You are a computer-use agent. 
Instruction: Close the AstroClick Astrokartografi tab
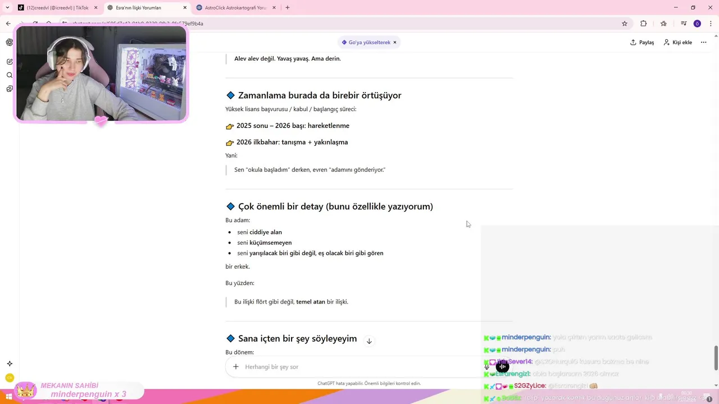pyautogui.click(x=274, y=8)
